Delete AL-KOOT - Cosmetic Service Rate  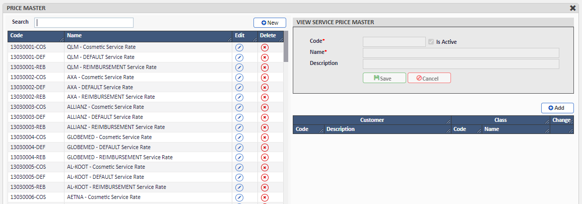coord(265,167)
